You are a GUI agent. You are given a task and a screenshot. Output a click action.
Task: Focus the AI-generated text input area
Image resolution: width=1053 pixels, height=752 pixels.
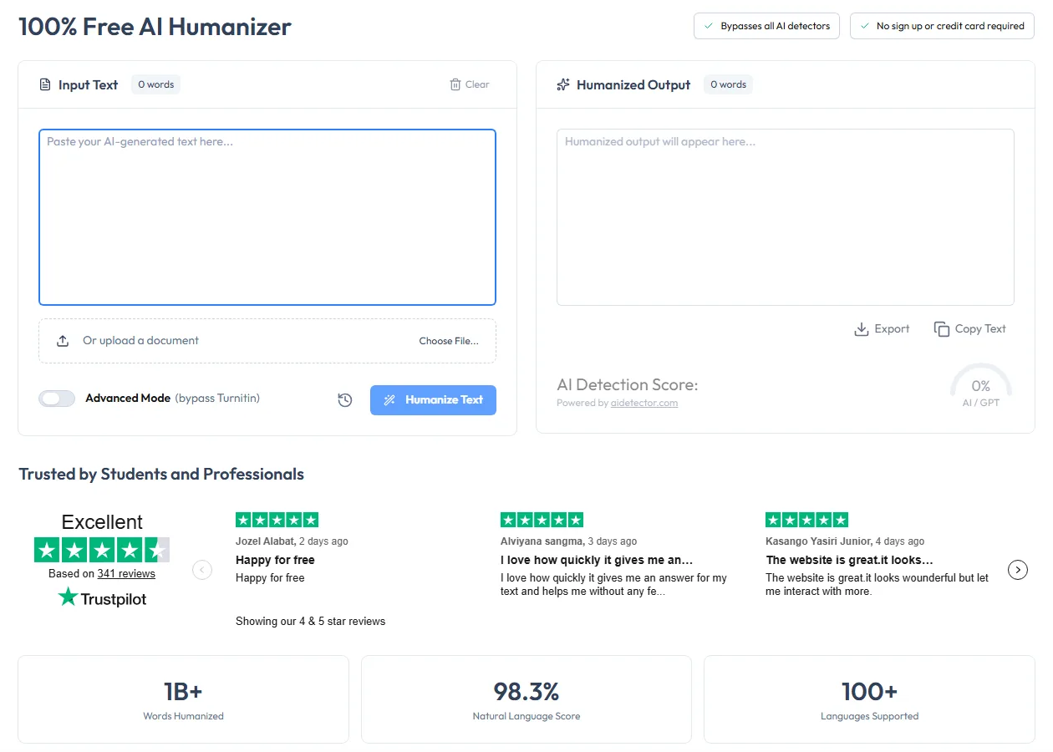coord(267,217)
